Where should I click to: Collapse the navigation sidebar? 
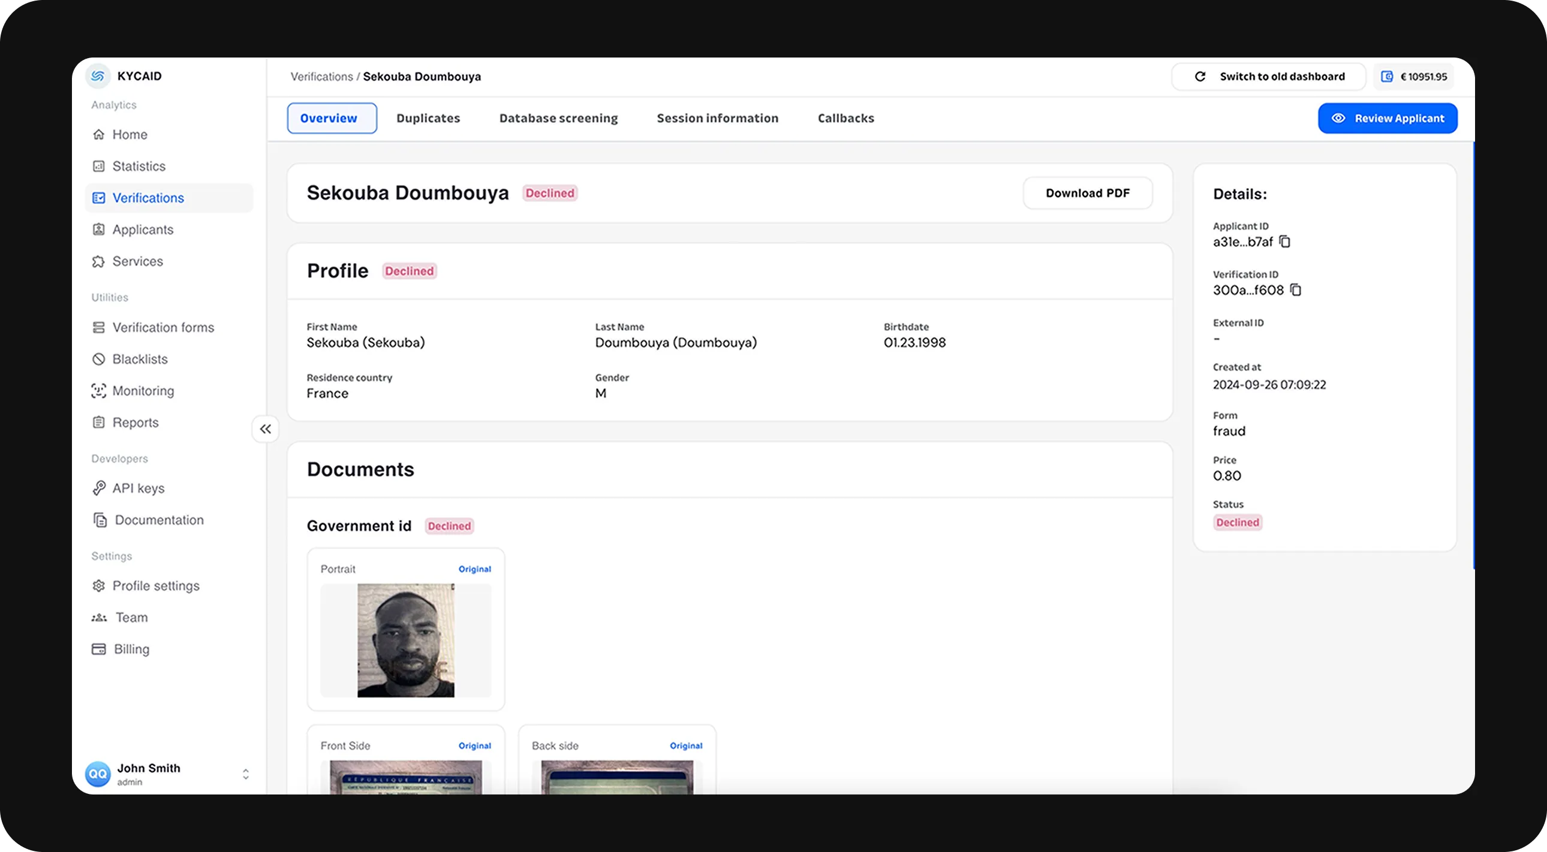point(265,428)
